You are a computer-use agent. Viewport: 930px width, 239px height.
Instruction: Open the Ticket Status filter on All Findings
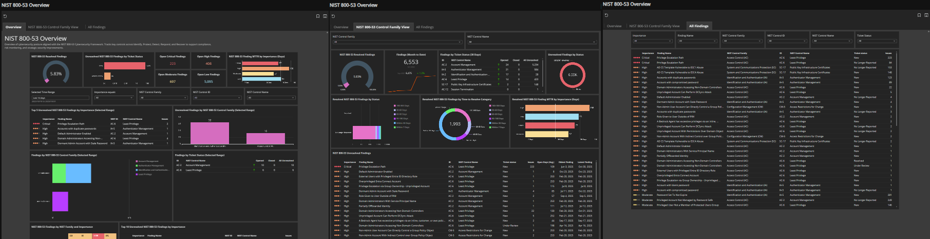click(877, 41)
